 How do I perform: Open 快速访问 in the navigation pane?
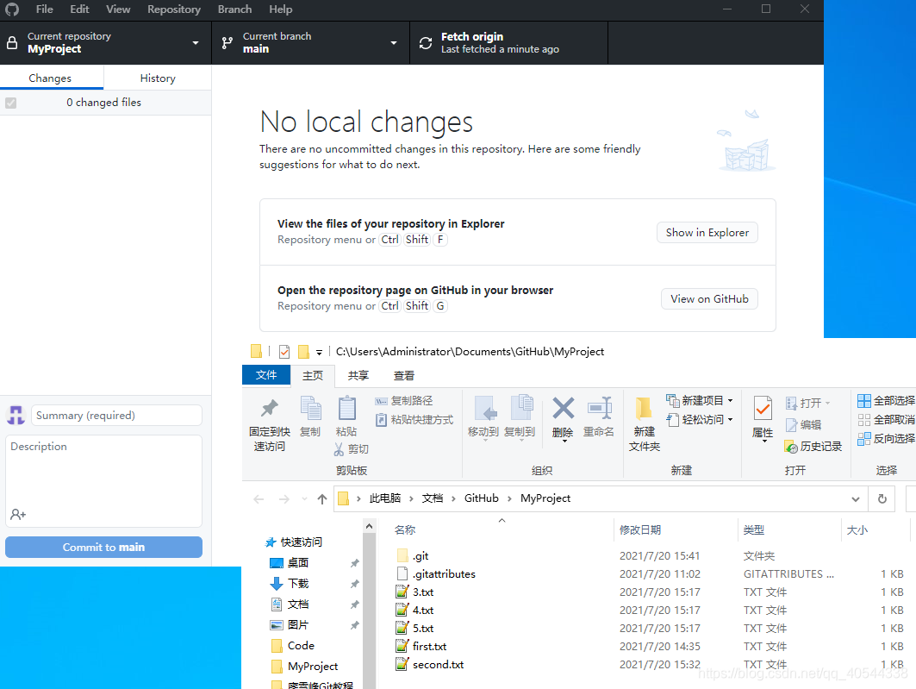(x=301, y=542)
